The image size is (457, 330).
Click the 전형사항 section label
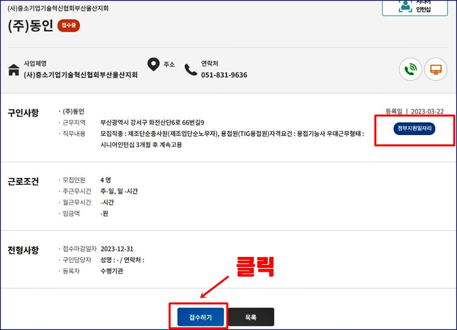pos(23,250)
